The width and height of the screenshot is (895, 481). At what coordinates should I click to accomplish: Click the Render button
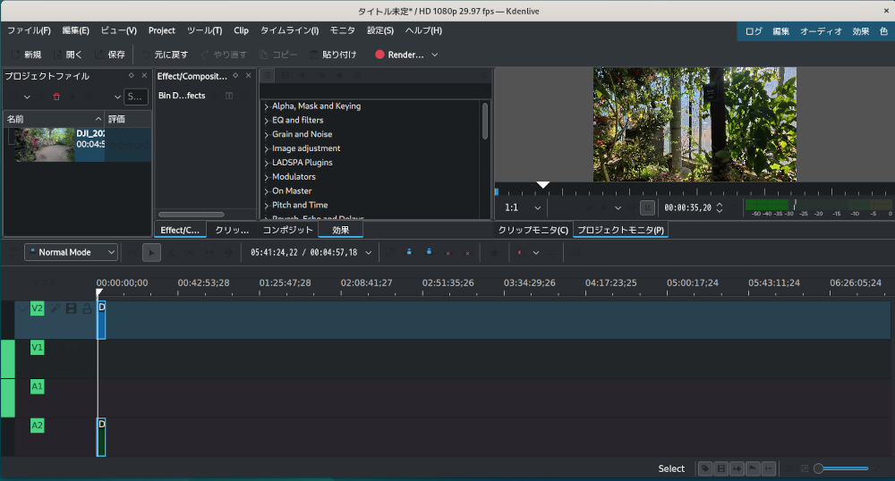[x=399, y=55]
